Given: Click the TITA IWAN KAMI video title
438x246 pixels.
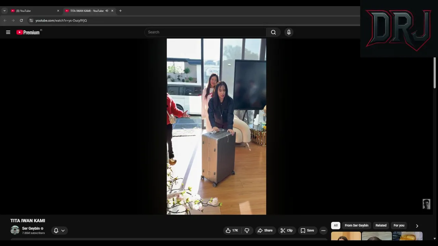Looking at the screenshot, I should pyautogui.click(x=28, y=221).
